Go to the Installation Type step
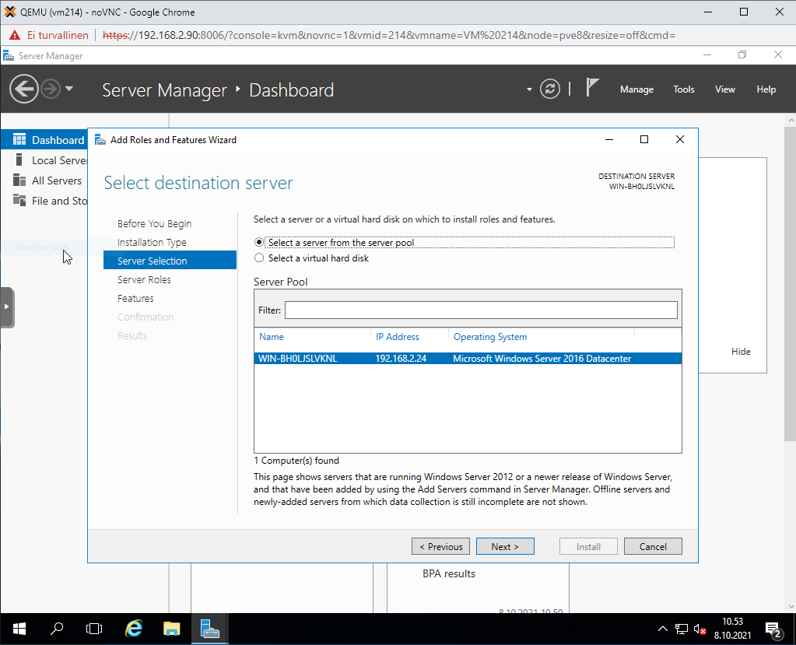 click(152, 243)
